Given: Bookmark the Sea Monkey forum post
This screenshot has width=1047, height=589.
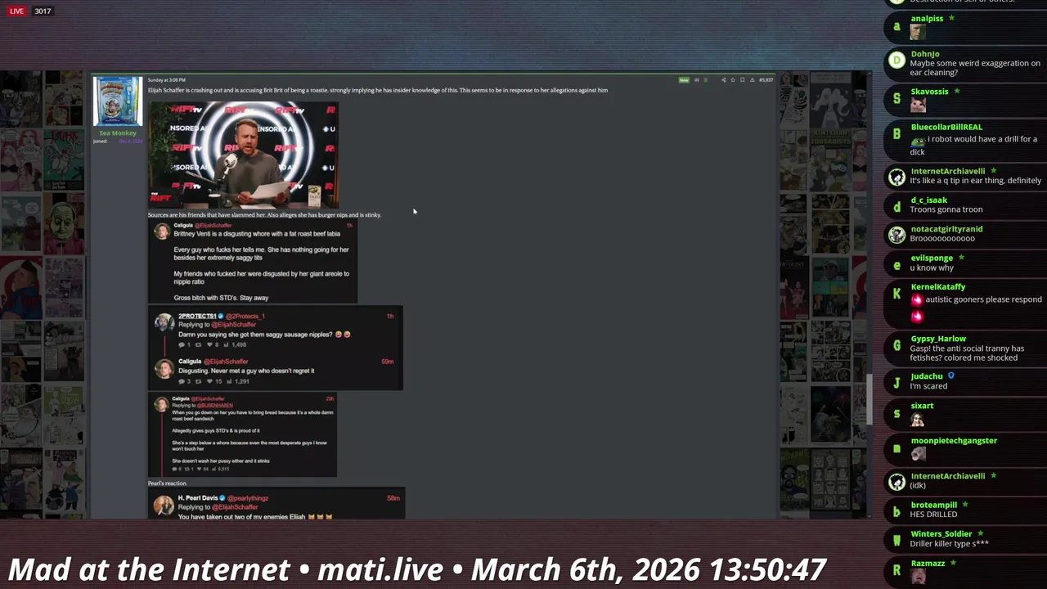Looking at the screenshot, I should coord(743,80).
